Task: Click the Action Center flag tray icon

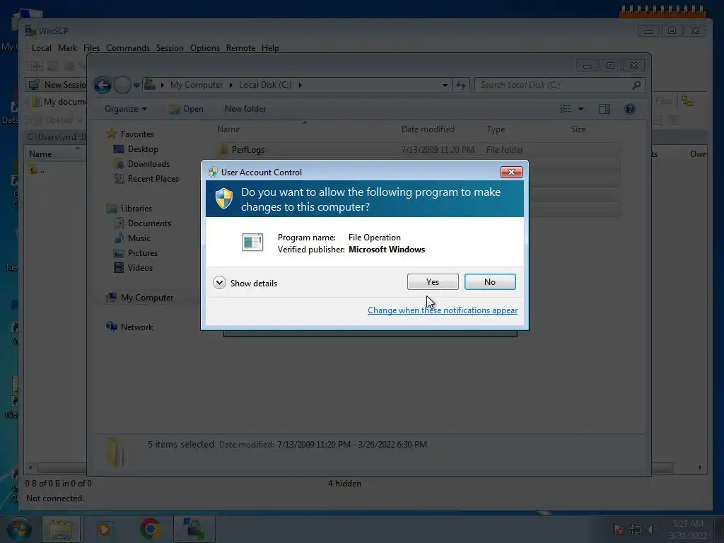Action: [619, 530]
